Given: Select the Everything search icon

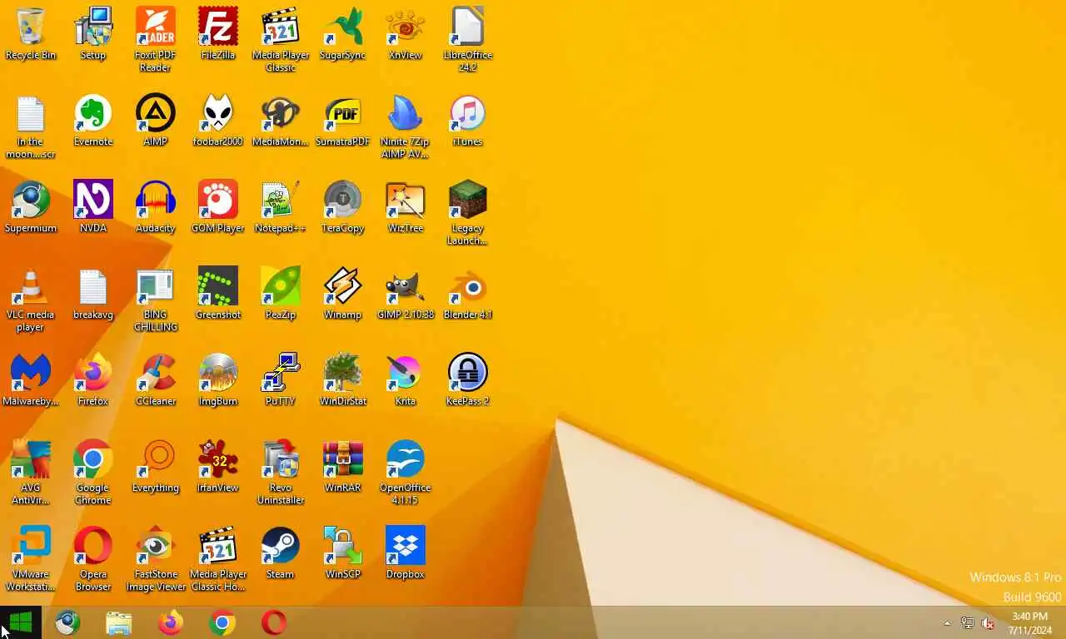Looking at the screenshot, I should (x=156, y=459).
